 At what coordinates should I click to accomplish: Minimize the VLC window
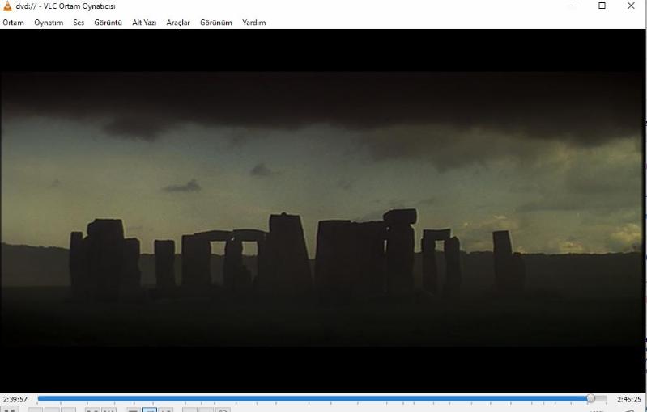[x=573, y=6]
